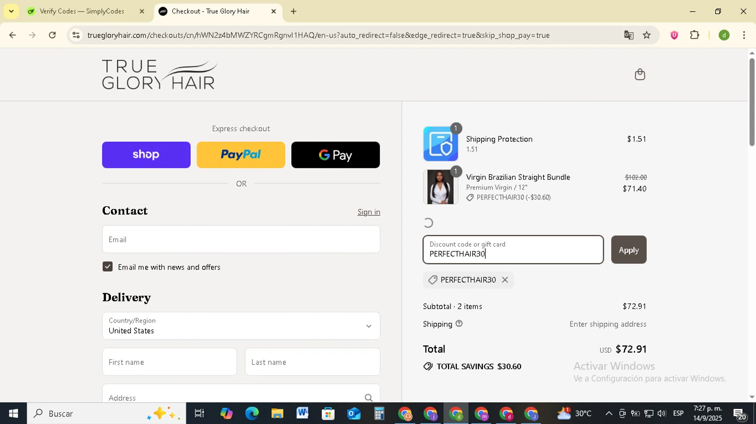Open File Explorer from taskbar

point(277,413)
